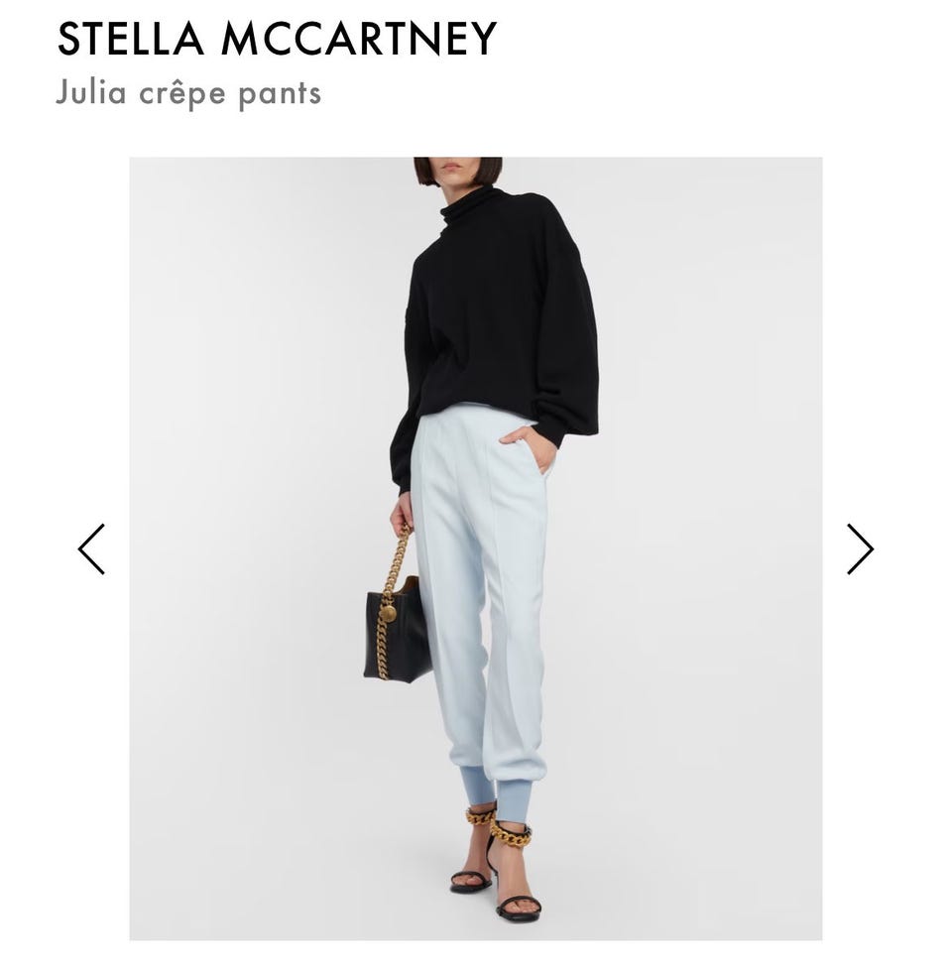Click the ribbed blue ankle cuff
Image resolution: width=952 pixels, height=970 pixels.
pos(514,800)
